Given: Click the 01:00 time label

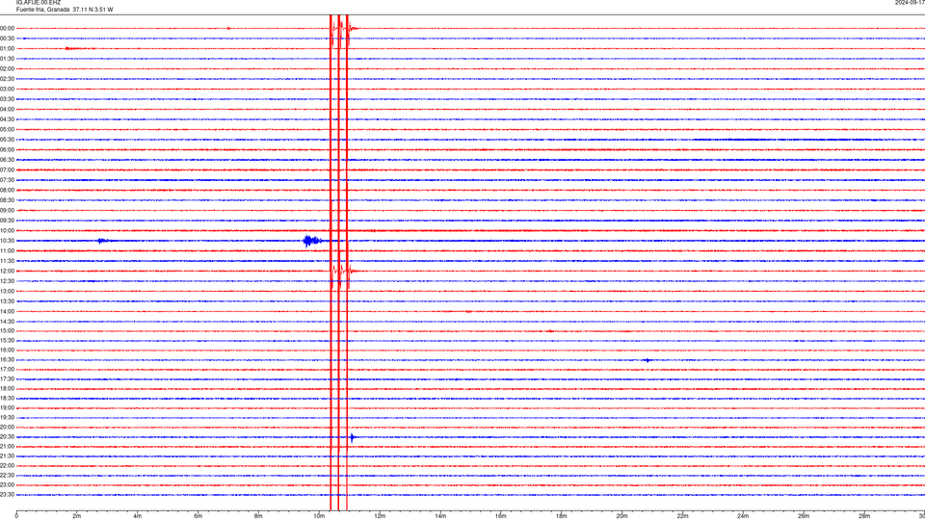Looking at the screenshot, I should (x=8, y=49).
